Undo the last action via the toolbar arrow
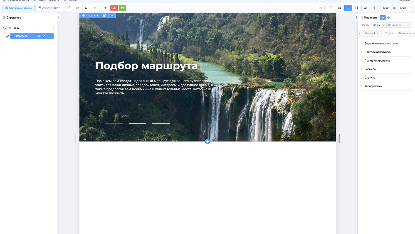This screenshot has height=234, width=415. click(86, 8)
